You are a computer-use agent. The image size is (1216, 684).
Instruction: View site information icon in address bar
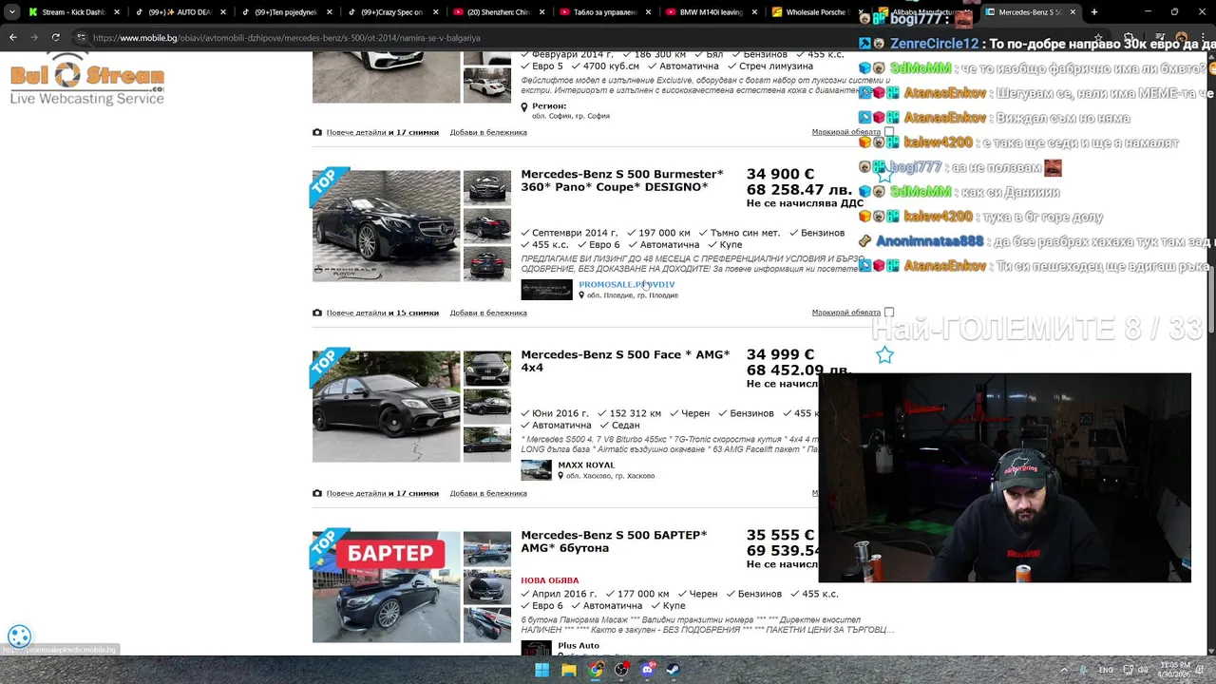(81, 37)
